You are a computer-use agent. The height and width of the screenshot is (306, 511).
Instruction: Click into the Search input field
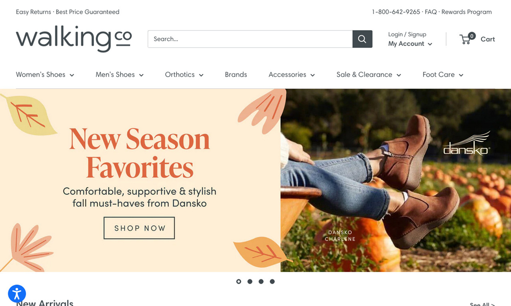coord(250,39)
